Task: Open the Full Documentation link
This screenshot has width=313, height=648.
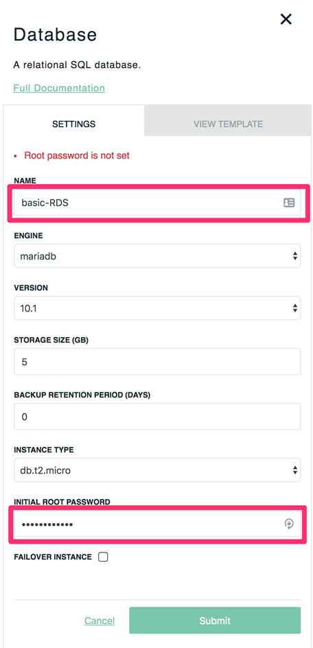Action: (59, 88)
